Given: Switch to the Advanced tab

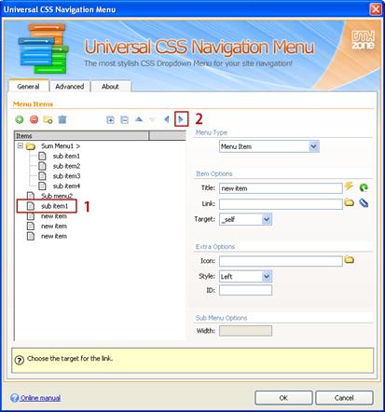Looking at the screenshot, I should click(x=70, y=87).
